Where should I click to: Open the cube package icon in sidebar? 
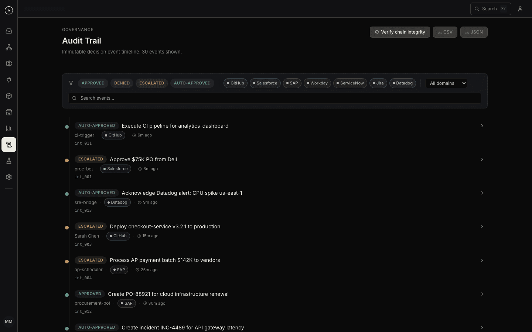coord(9,96)
